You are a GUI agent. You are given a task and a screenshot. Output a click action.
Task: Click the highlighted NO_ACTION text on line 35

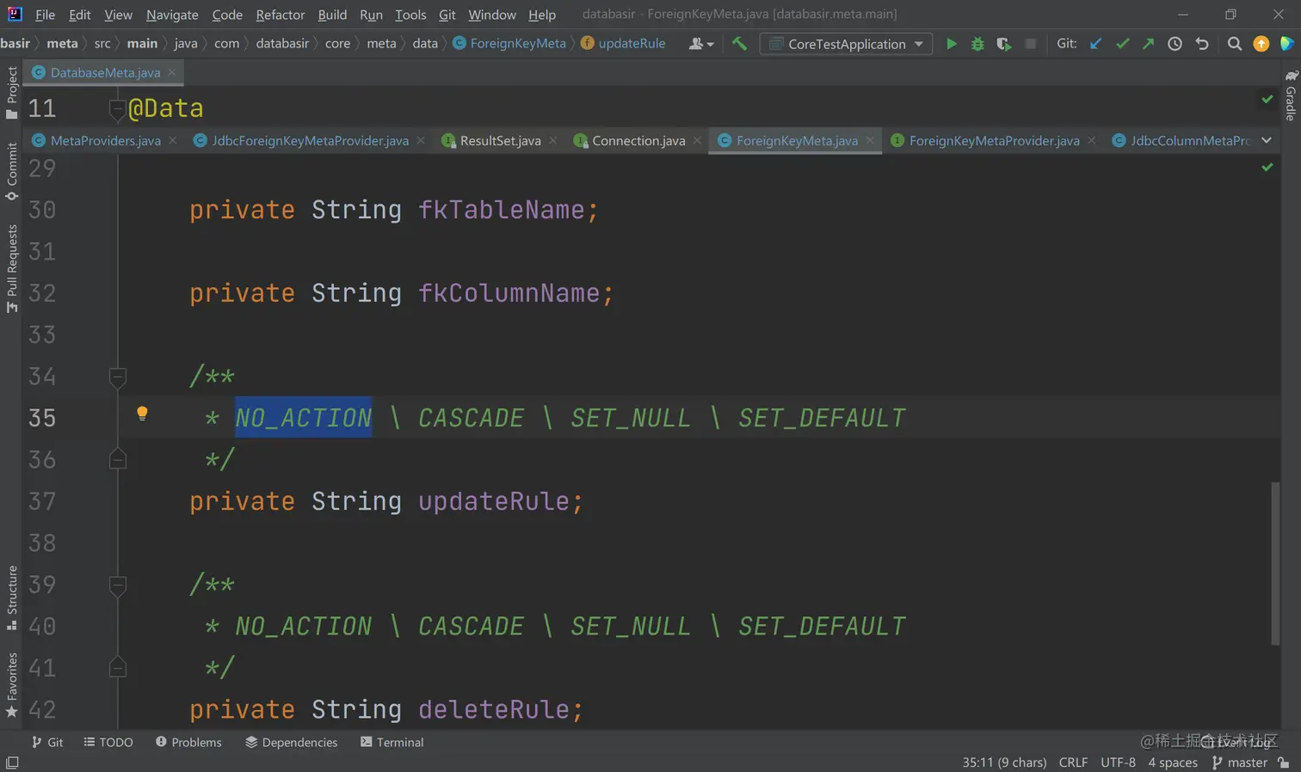tap(304, 418)
